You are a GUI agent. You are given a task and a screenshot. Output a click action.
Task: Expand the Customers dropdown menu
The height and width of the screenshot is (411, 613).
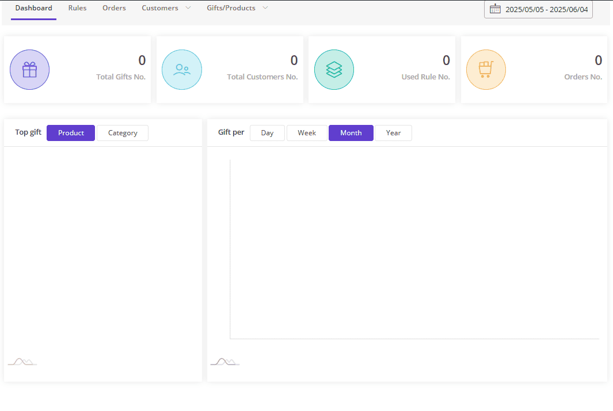pyautogui.click(x=166, y=8)
